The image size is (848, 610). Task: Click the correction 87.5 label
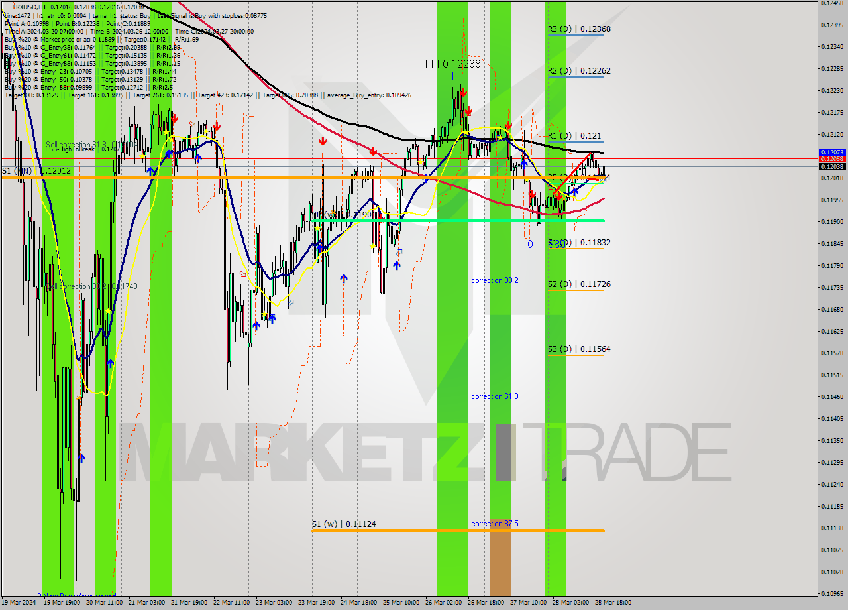click(495, 524)
